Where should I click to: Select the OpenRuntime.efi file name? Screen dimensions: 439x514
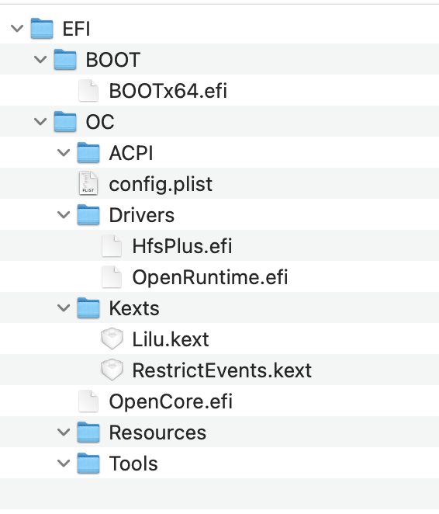pos(210,277)
